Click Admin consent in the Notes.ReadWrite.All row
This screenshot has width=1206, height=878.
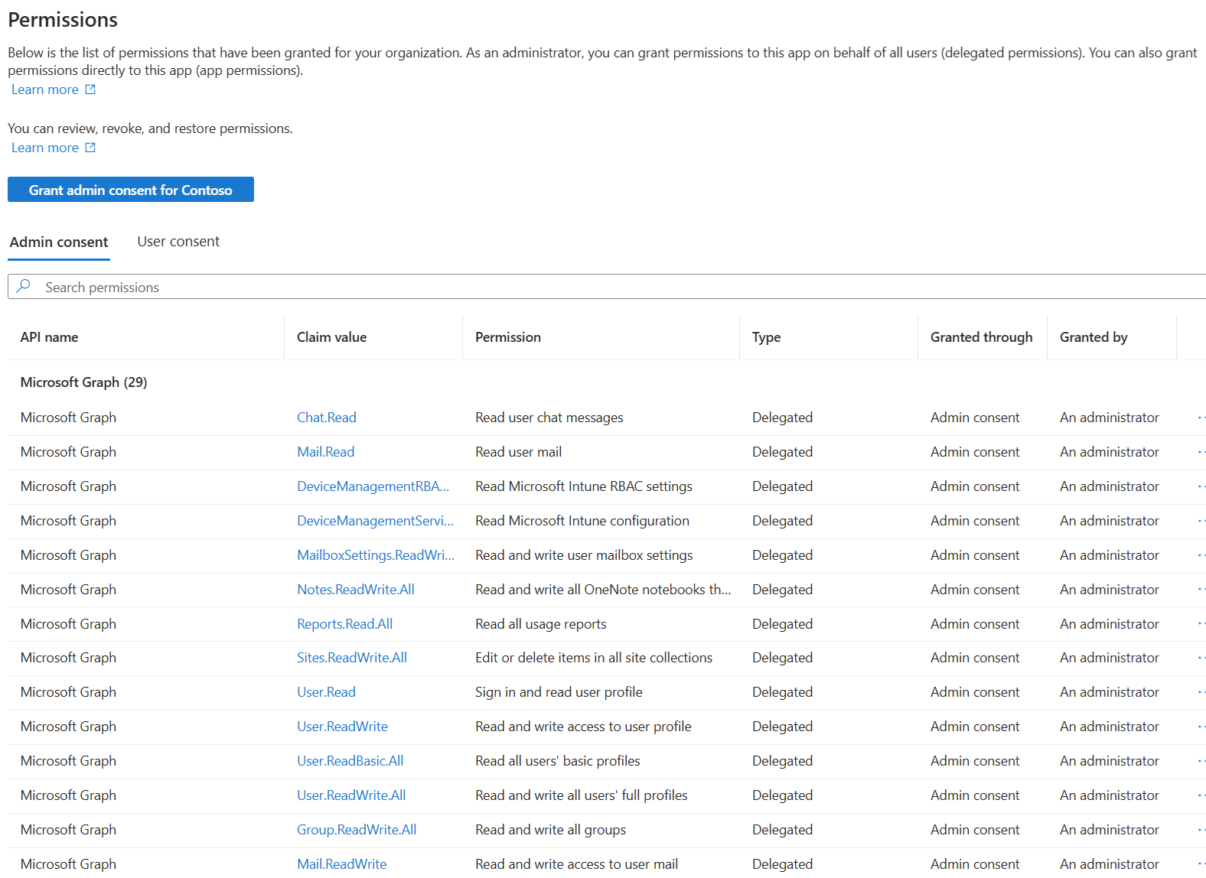pyautogui.click(x=976, y=590)
